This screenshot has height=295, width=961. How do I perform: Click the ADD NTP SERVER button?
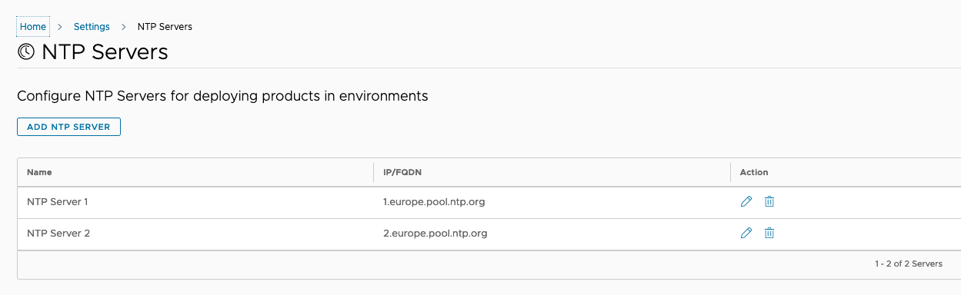click(68, 127)
